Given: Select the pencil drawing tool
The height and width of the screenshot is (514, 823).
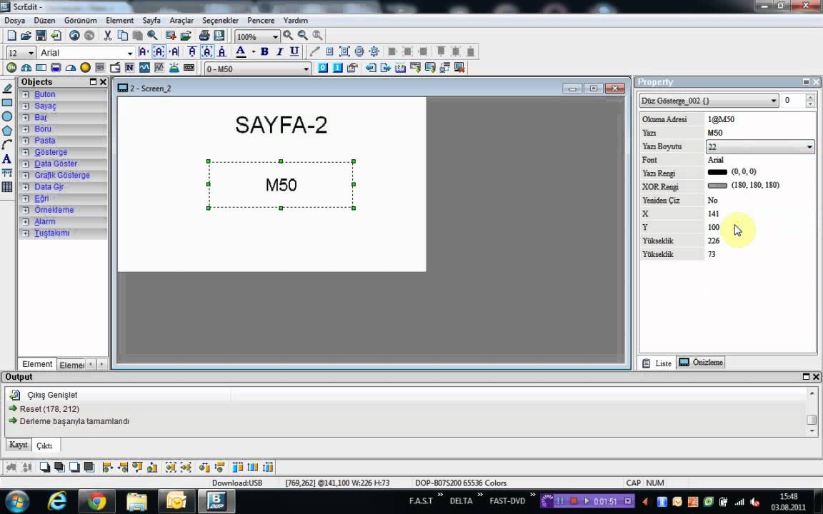Looking at the screenshot, I should 7,88.
